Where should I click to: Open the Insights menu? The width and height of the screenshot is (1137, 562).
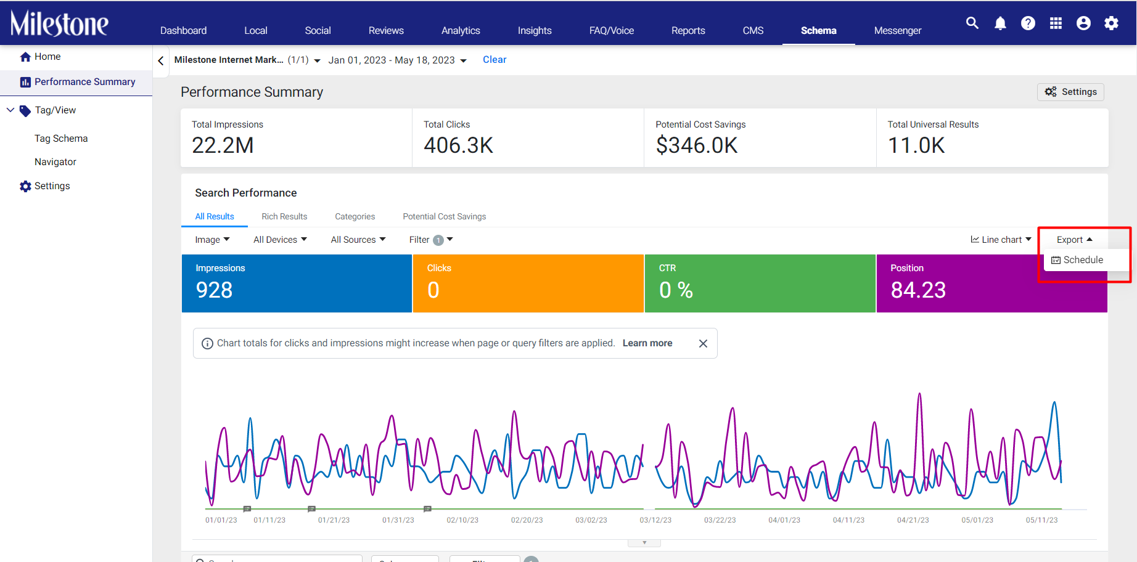click(535, 31)
